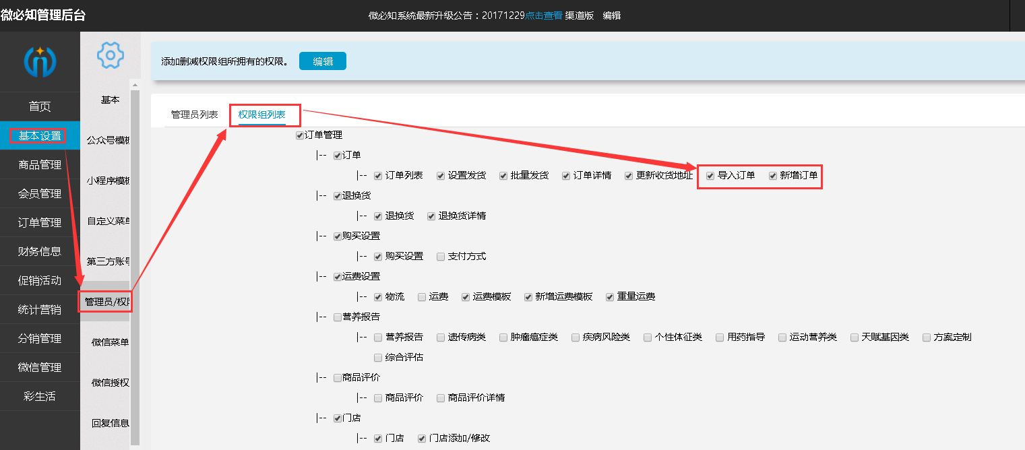
Task: Open 基本设置 in the left menu
Action: click(40, 136)
